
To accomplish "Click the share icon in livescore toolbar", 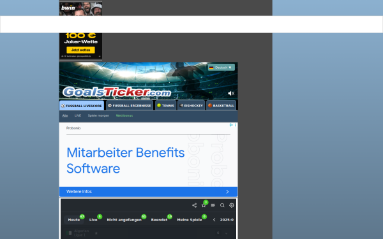I will [x=194, y=205].
